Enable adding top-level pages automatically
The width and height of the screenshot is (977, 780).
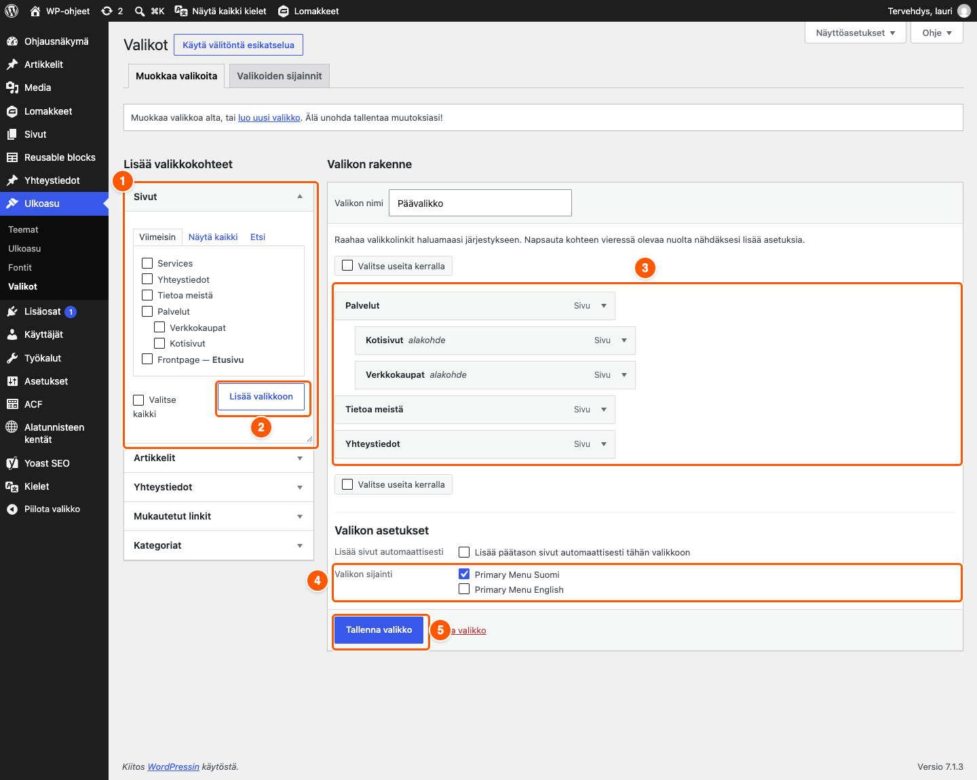point(464,552)
